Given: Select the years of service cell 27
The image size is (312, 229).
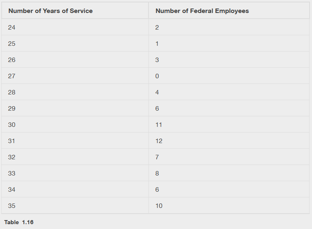Looking at the screenshot, I should click(x=12, y=76).
